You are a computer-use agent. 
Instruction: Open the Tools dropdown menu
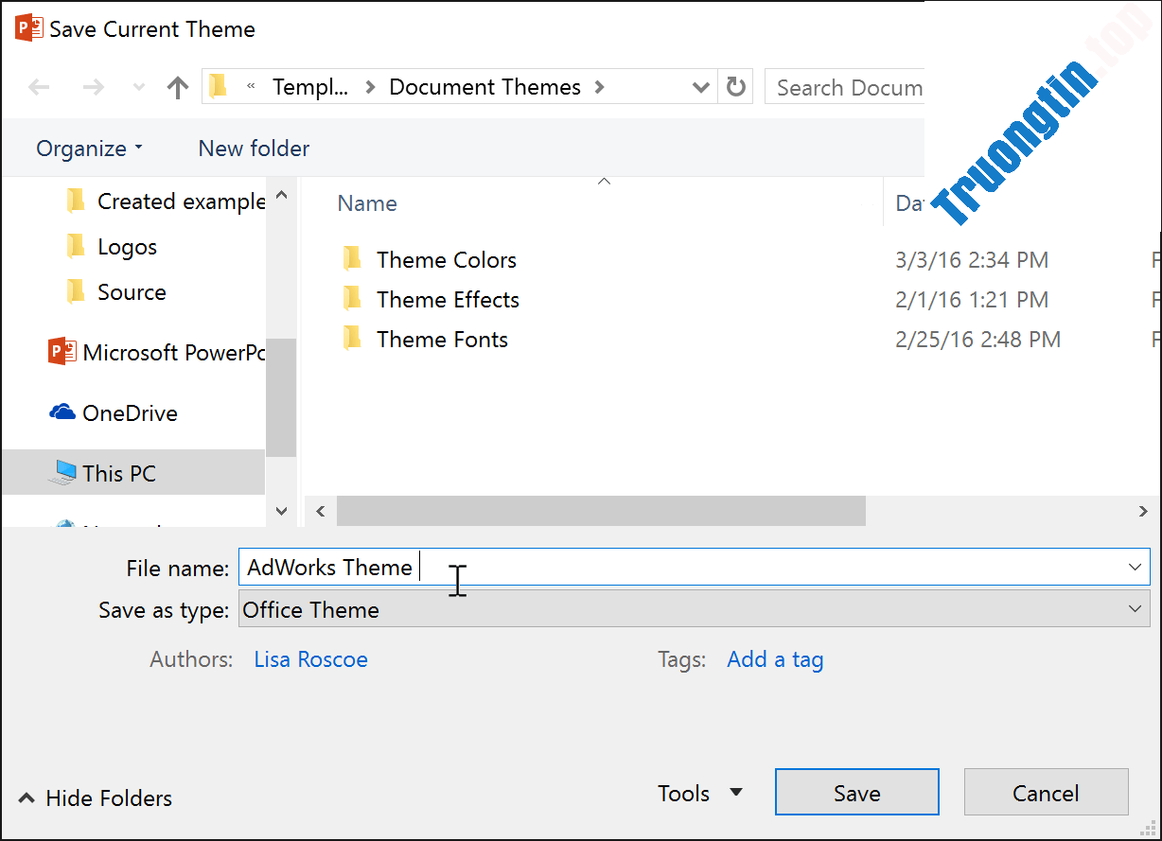coord(700,793)
